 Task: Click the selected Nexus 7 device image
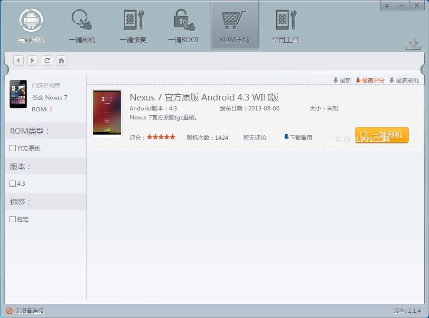point(19,94)
